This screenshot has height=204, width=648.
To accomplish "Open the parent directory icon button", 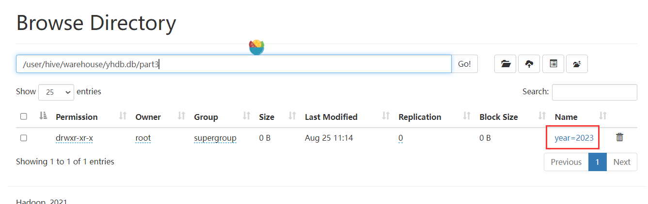I will tap(577, 64).
